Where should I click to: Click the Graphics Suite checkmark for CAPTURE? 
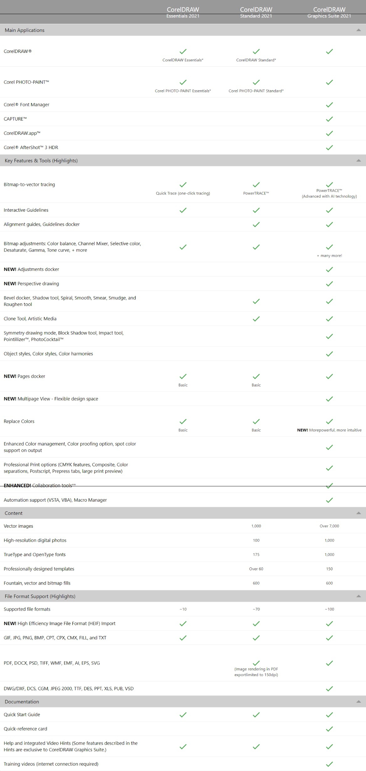[x=329, y=119]
